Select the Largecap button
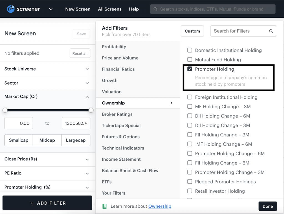 pyautogui.click(x=76, y=140)
